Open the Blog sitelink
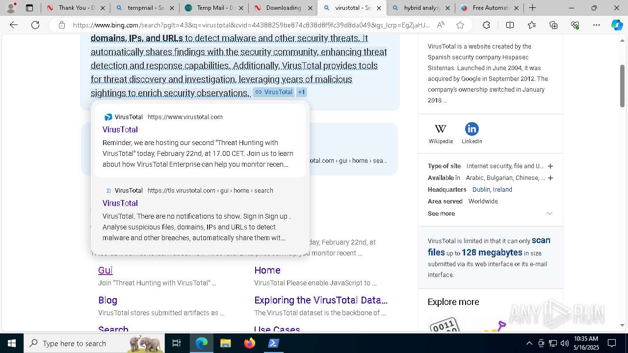The image size is (628, 353). tap(107, 300)
